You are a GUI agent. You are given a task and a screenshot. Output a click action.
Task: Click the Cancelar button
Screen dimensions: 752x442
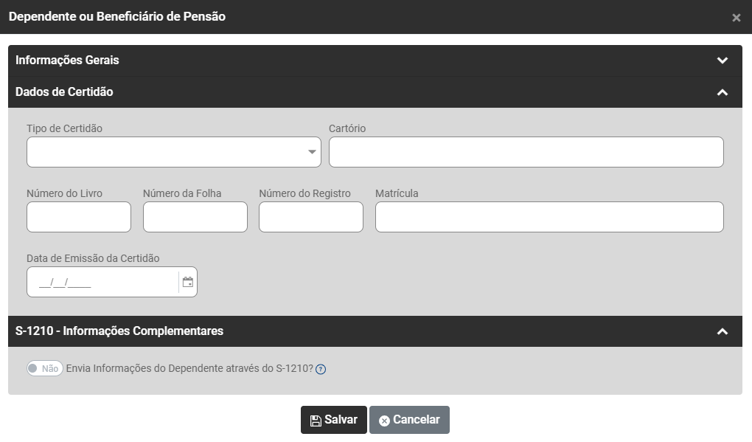tap(409, 420)
